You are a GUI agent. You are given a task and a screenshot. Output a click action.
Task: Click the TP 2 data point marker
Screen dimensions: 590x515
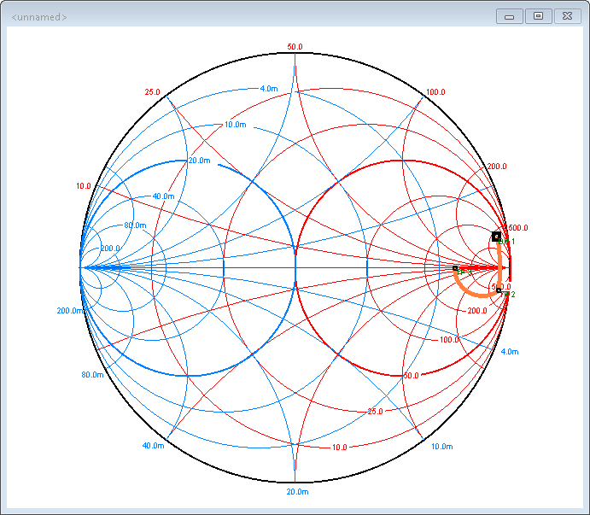499,291
